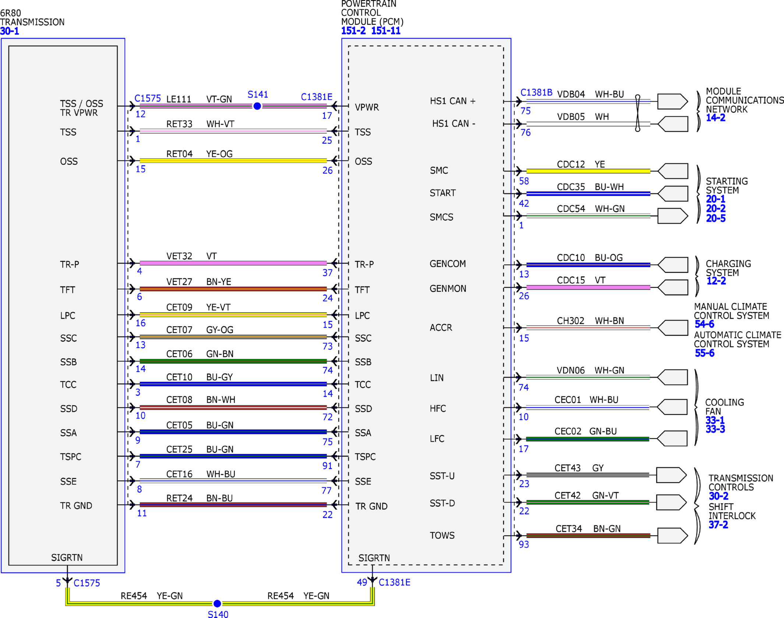
Task: Open Module Communications Network link 14-2
Action: (x=716, y=118)
